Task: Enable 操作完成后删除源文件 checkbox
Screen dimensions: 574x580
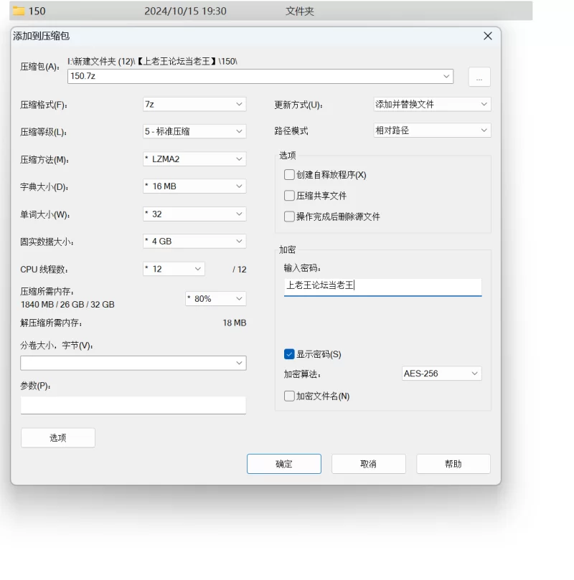Action: [x=289, y=217]
